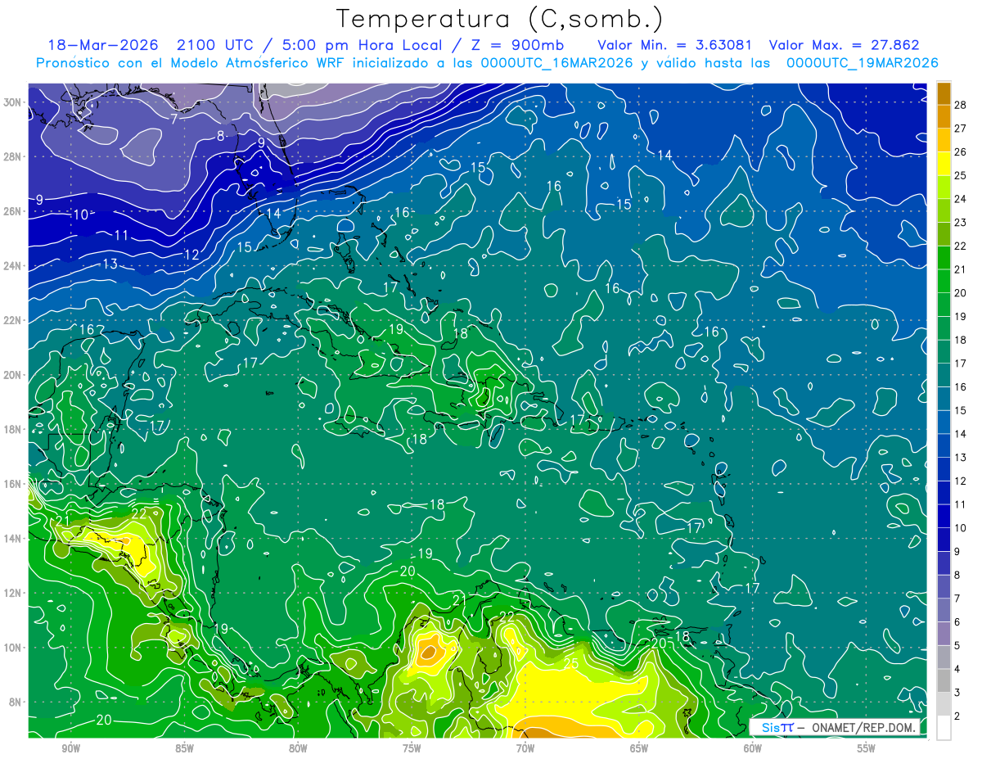
Task: Click the Valor Min. = 3.63081 value
Action: (674, 46)
